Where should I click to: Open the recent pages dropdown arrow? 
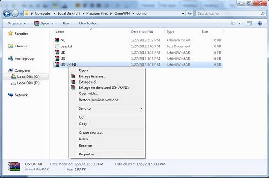(x=21, y=14)
